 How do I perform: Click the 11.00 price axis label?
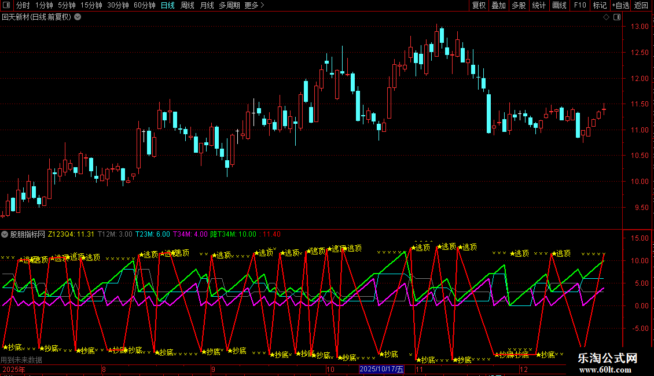640,130
